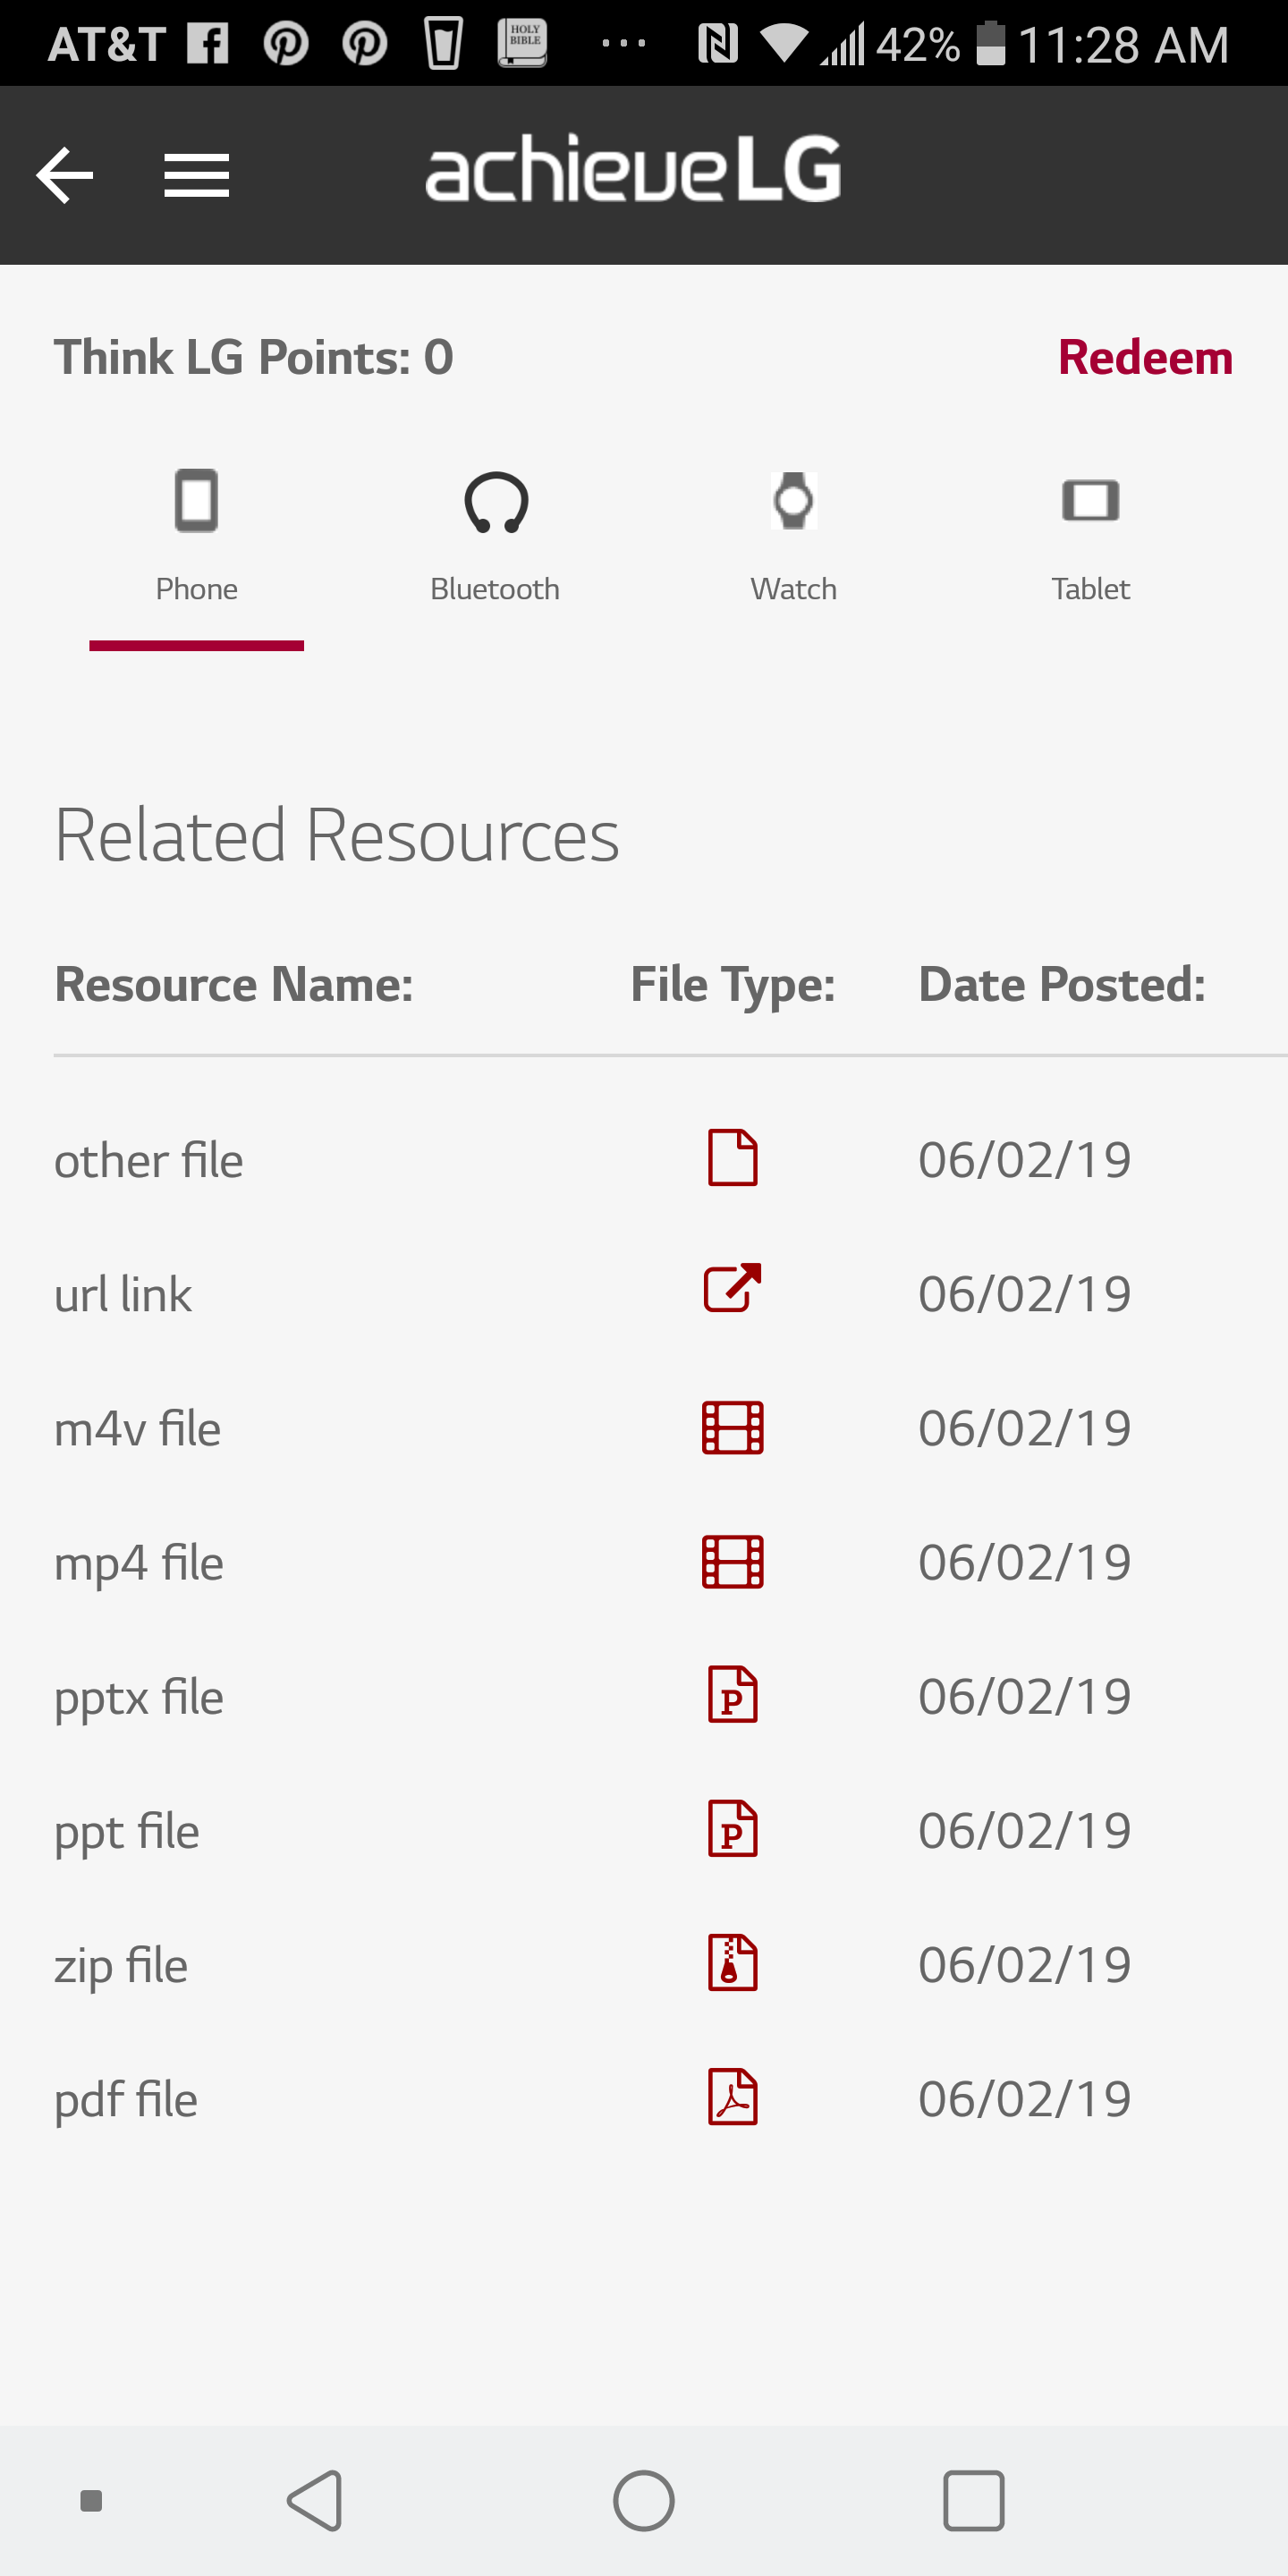Tap the Redeem link
This screenshot has height=2576, width=1288.
[1144, 358]
